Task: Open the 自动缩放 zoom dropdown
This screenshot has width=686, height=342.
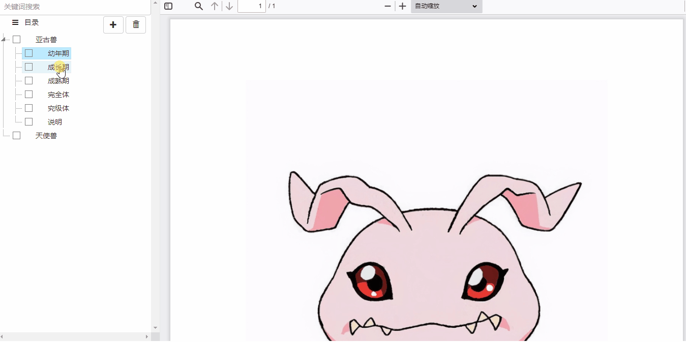Action: coord(446,6)
